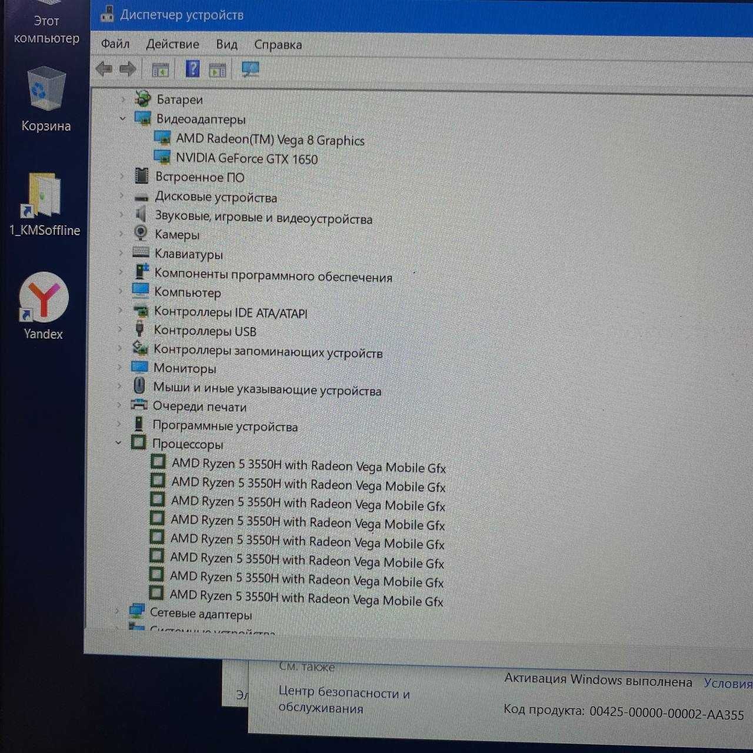The width and height of the screenshot is (753, 753).
Task: Open the Действие menu
Action: pos(172,44)
